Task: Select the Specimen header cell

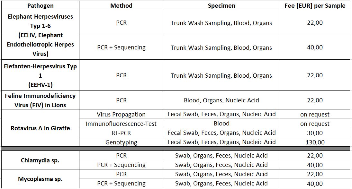Action: click(x=221, y=5)
